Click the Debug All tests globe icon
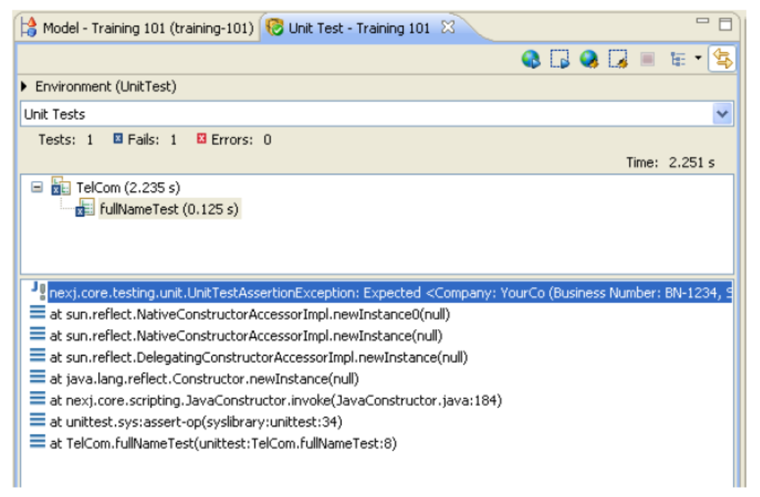This screenshot has width=760, height=497. pos(589,60)
